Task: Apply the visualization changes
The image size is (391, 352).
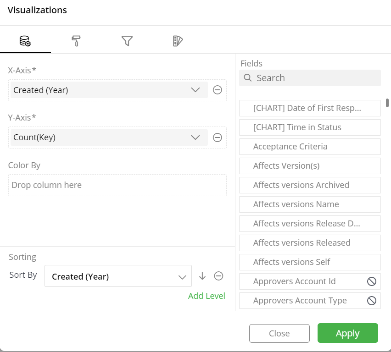Action: click(x=347, y=333)
